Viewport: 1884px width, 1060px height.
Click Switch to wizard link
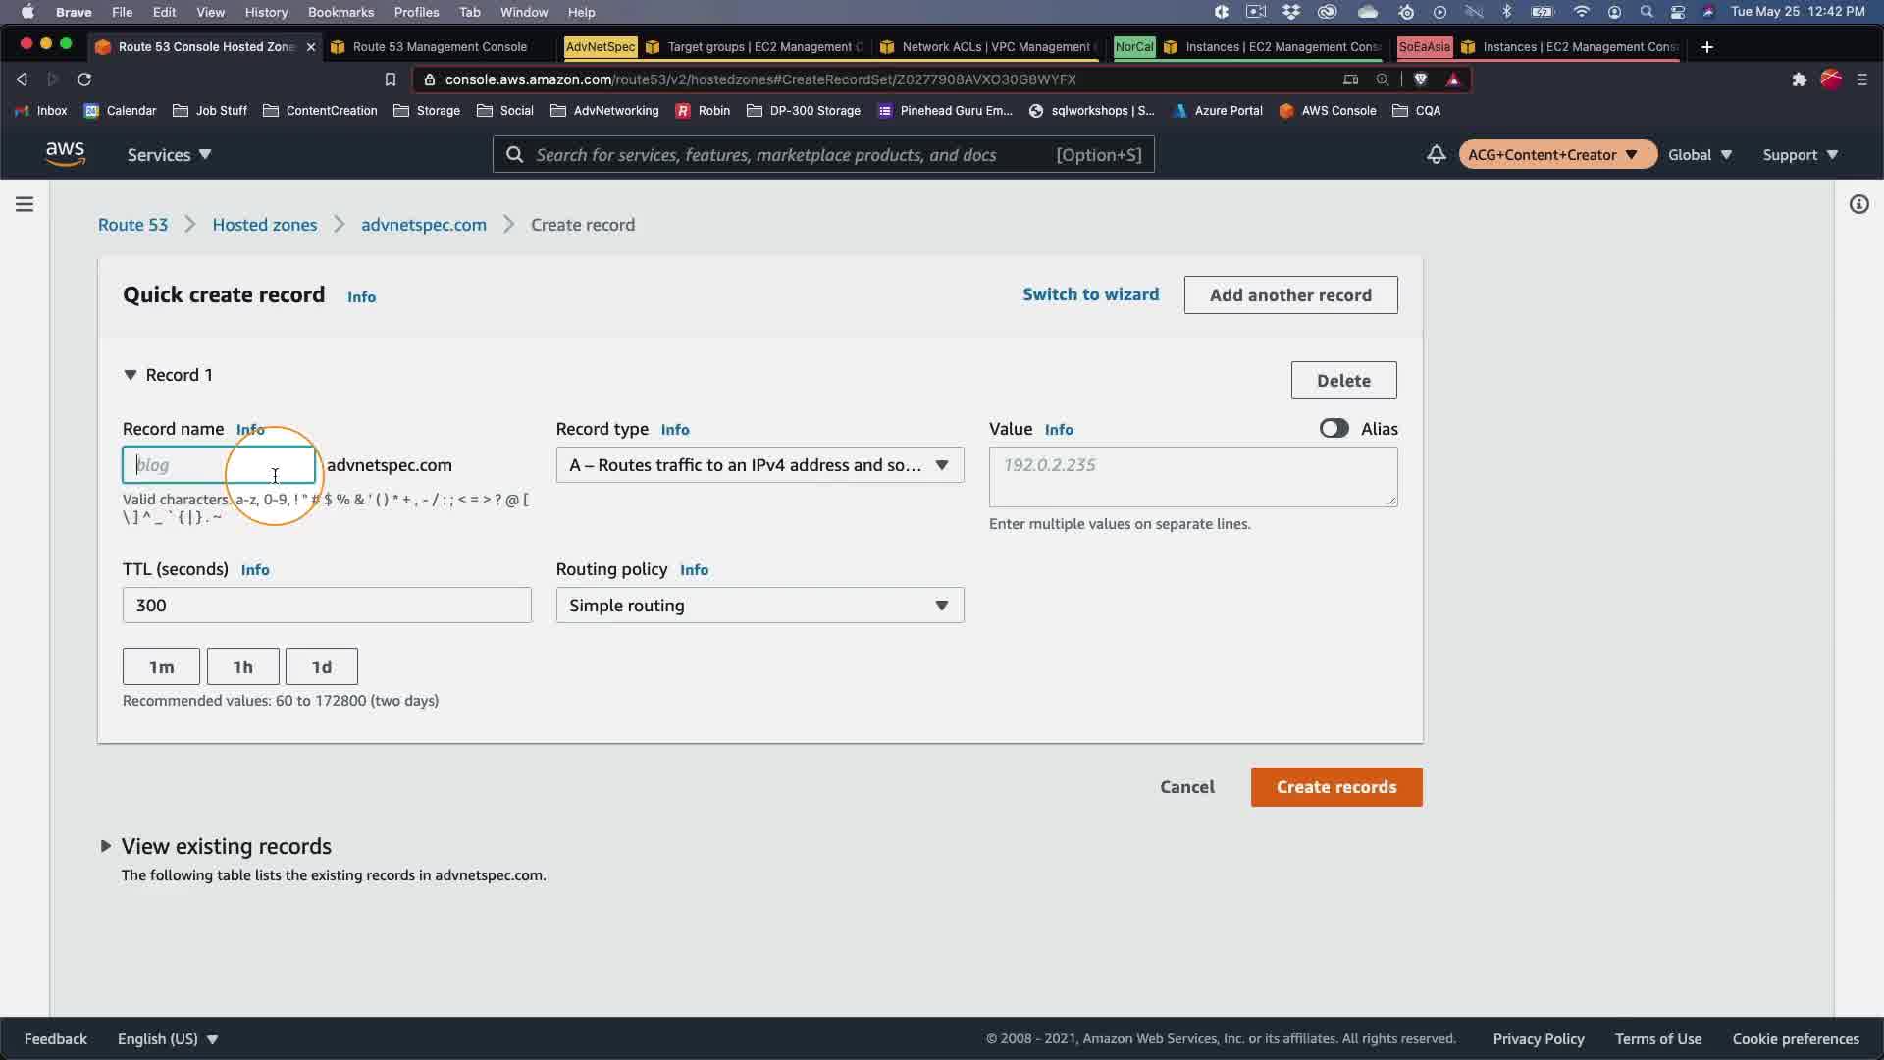click(x=1090, y=294)
